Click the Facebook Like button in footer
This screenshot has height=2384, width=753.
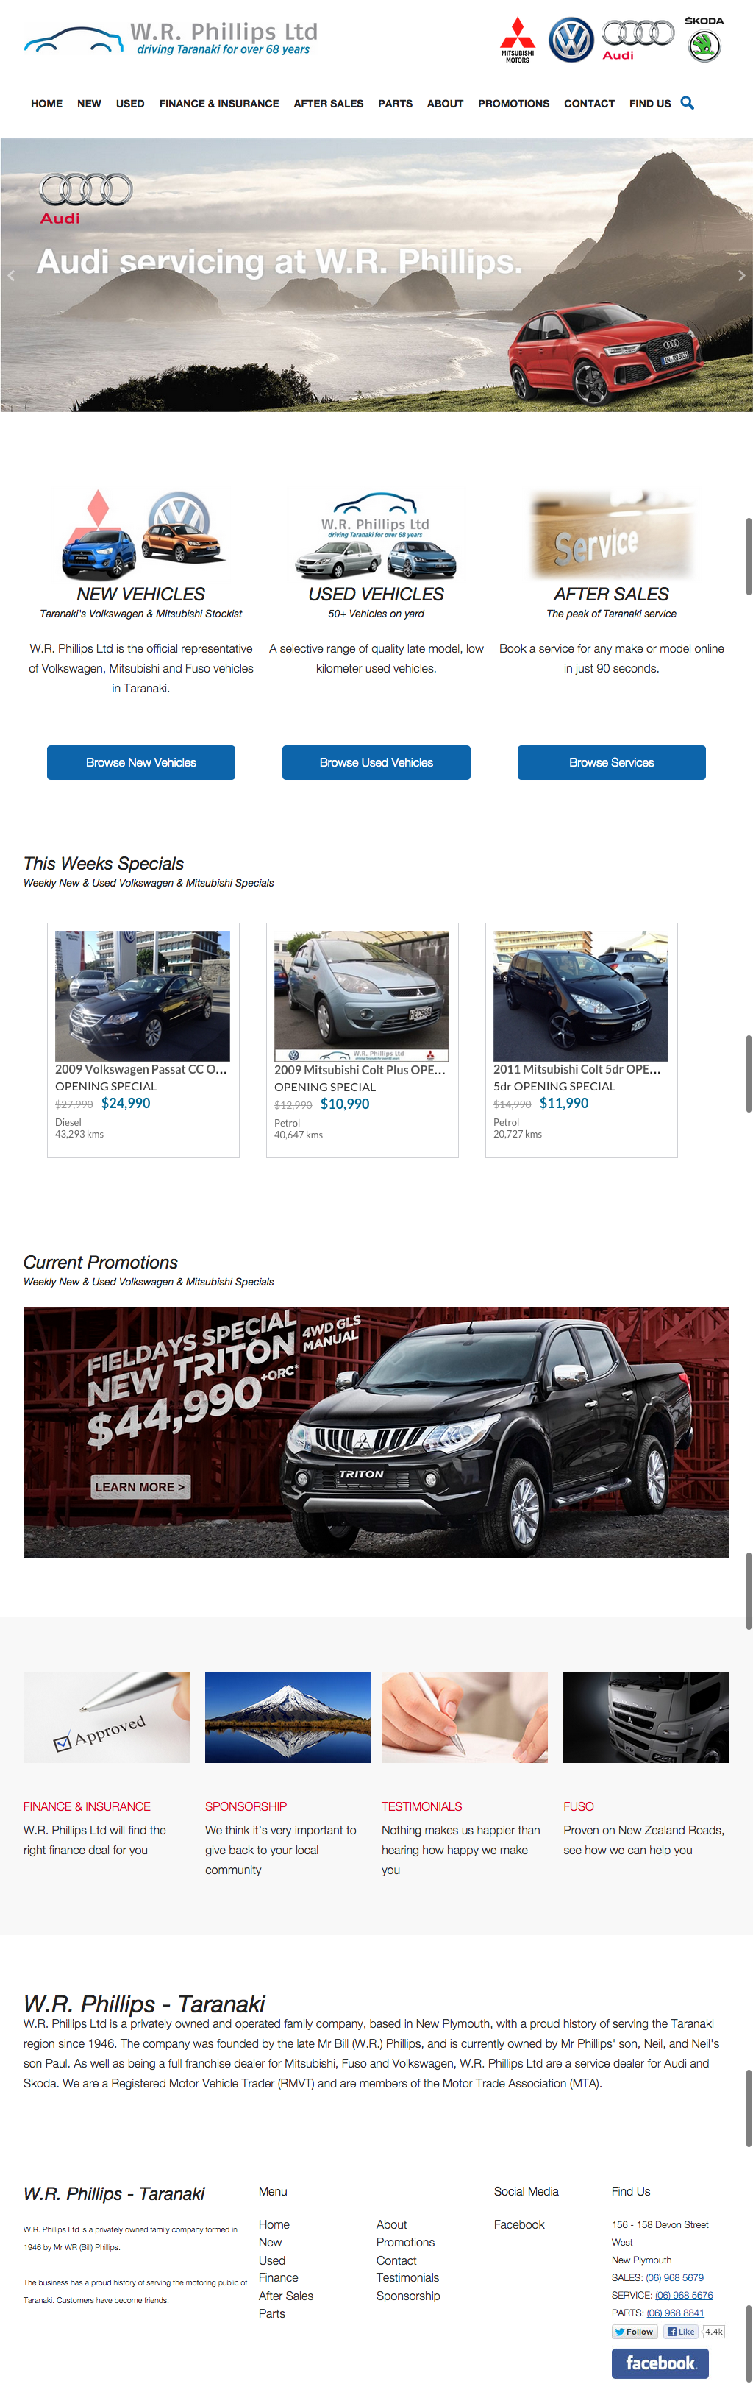tap(682, 2331)
